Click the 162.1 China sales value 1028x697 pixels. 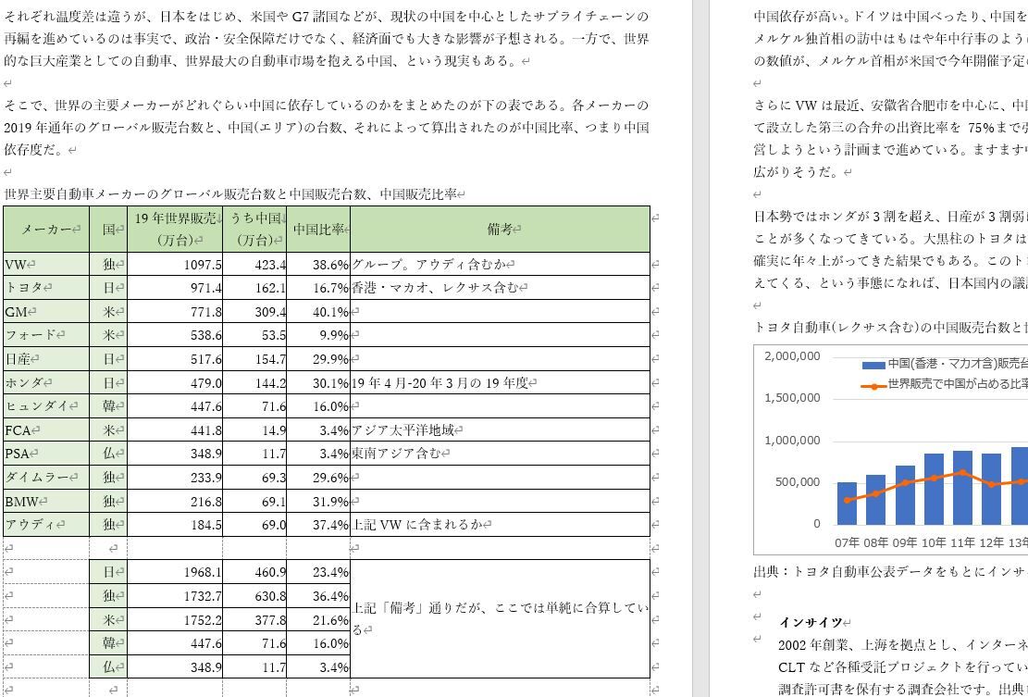coord(270,289)
